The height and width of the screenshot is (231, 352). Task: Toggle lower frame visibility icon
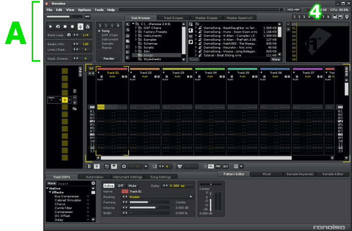pyautogui.click(x=340, y=17)
